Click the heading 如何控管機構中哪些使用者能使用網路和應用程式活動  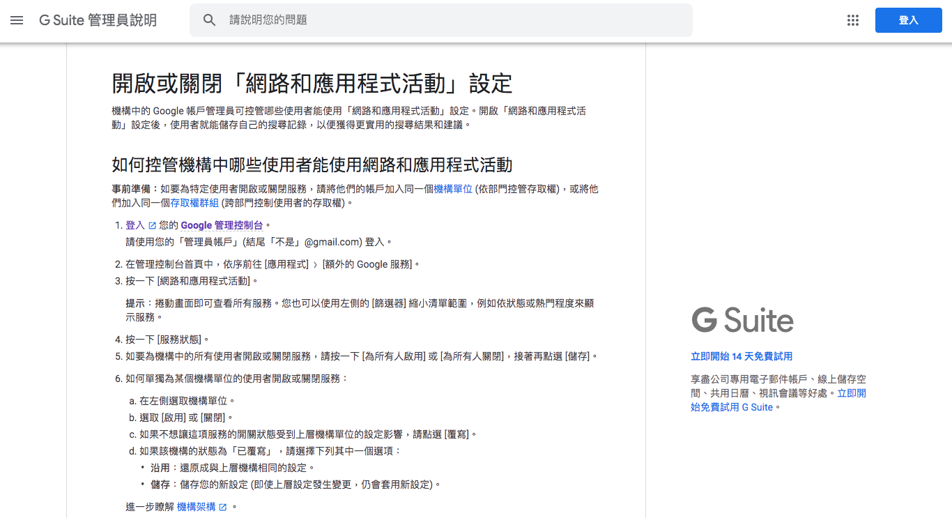312,165
